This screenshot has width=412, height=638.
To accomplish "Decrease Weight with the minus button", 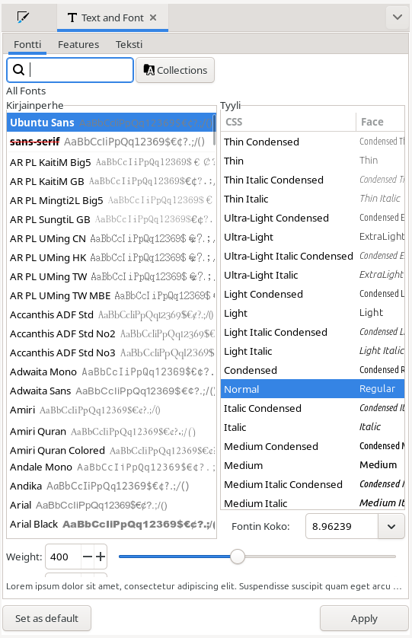I will pyautogui.click(x=88, y=557).
